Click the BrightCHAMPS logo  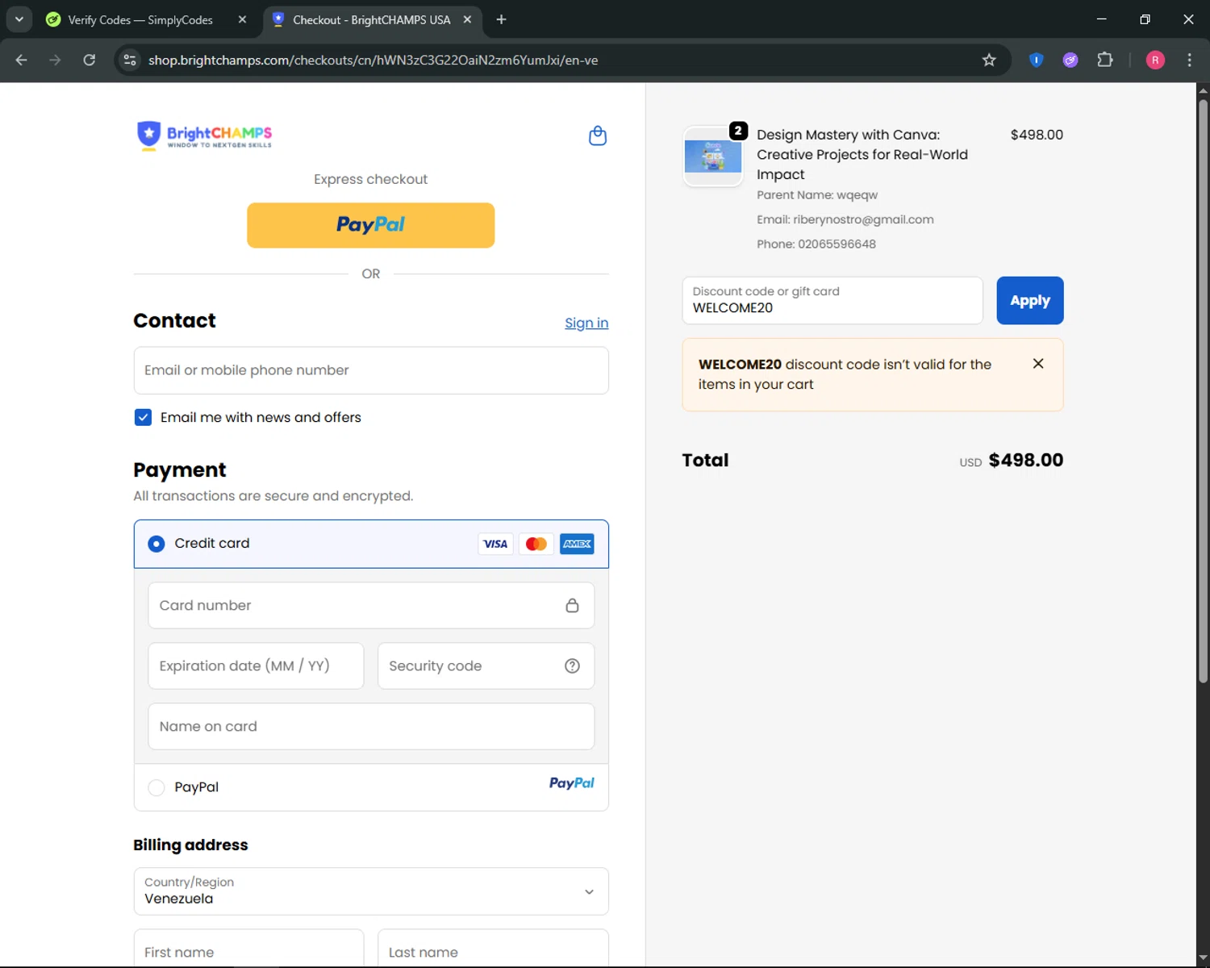pos(205,136)
